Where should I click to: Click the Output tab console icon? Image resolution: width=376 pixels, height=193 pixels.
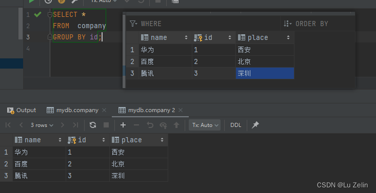(10, 110)
